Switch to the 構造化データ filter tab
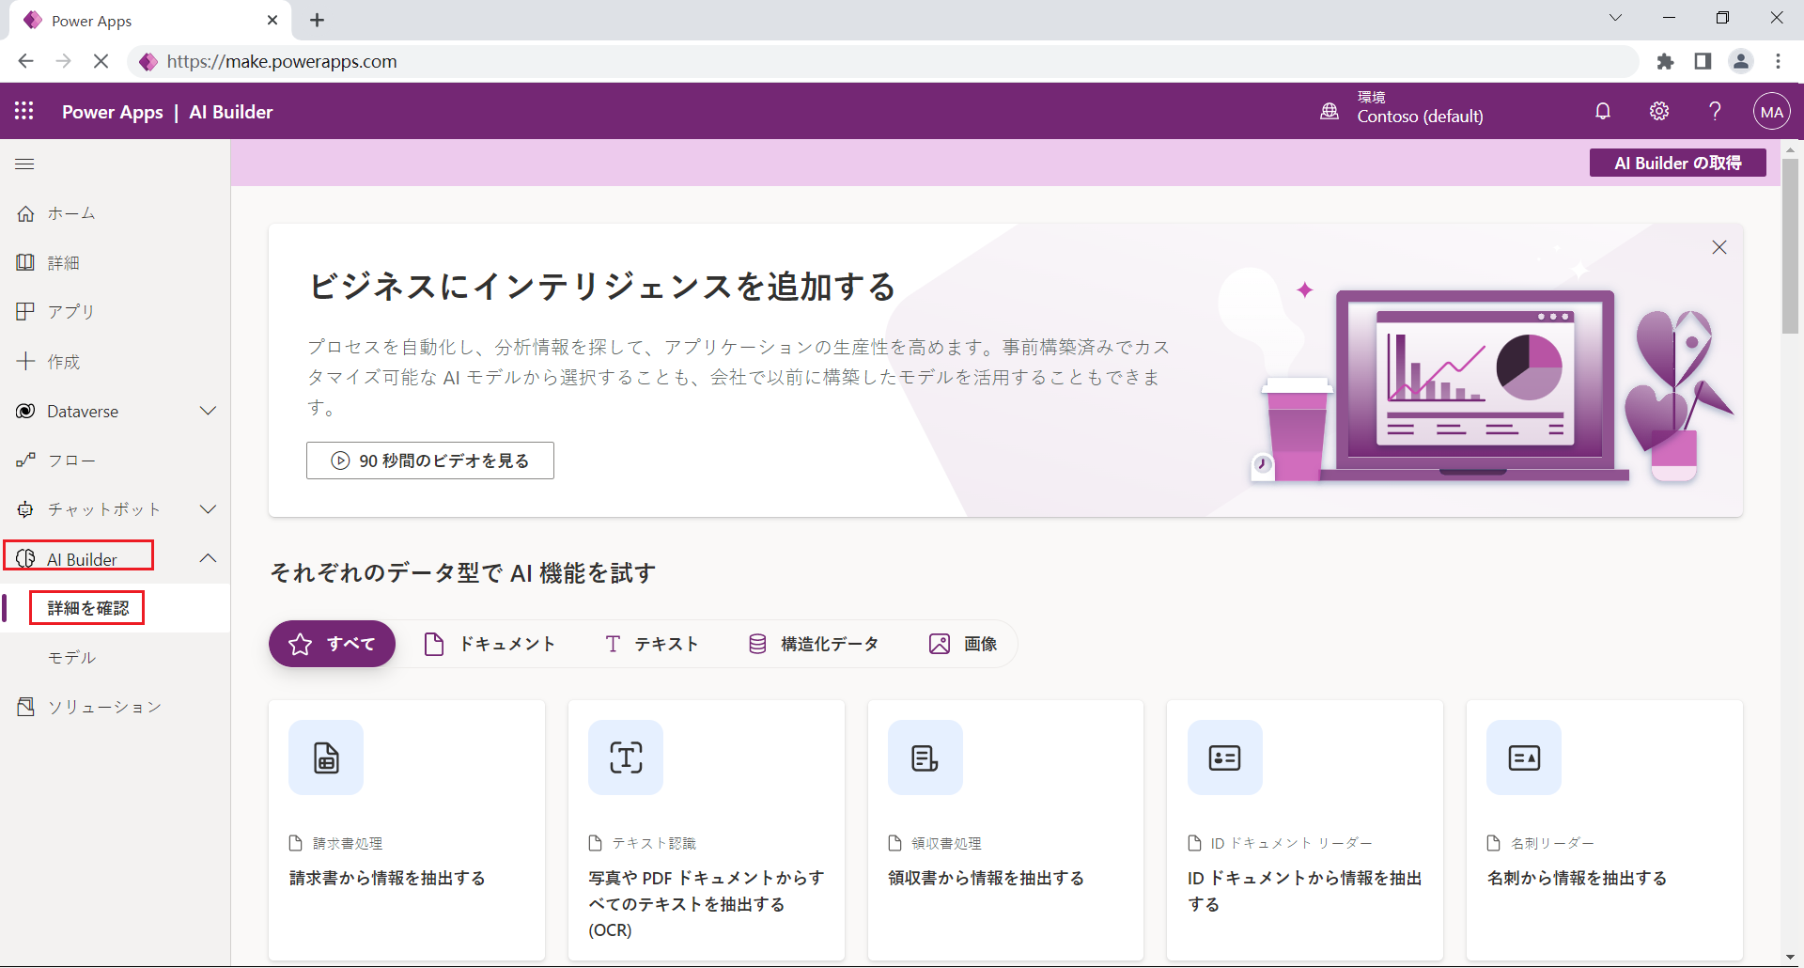This screenshot has width=1804, height=968. click(814, 644)
